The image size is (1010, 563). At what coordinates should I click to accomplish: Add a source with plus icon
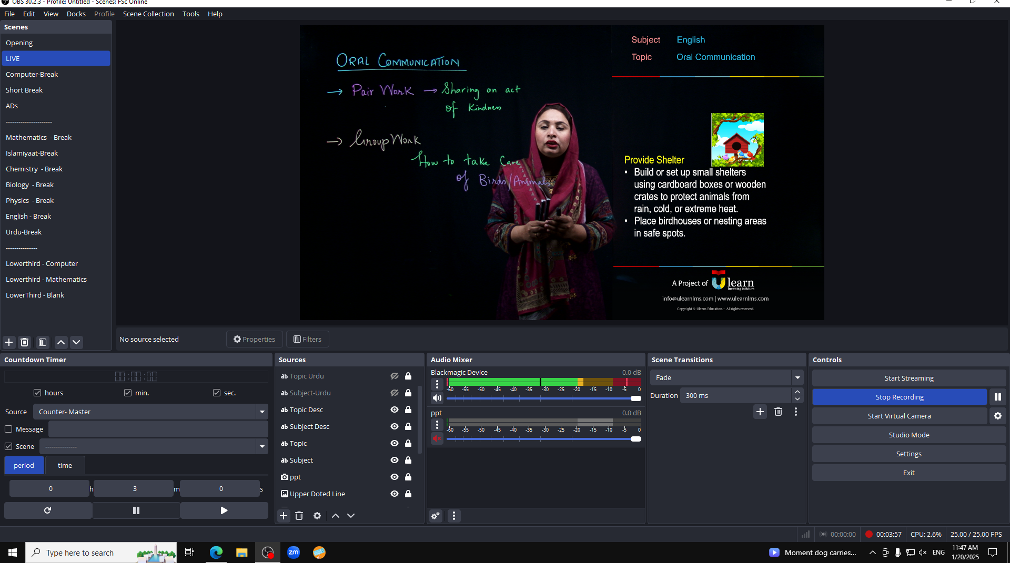284,516
